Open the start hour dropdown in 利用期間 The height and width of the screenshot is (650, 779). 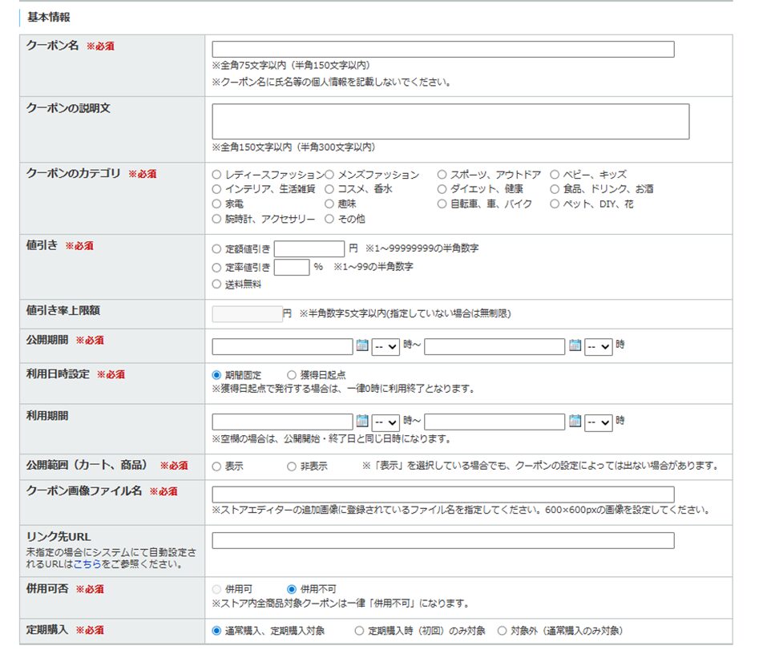(387, 421)
